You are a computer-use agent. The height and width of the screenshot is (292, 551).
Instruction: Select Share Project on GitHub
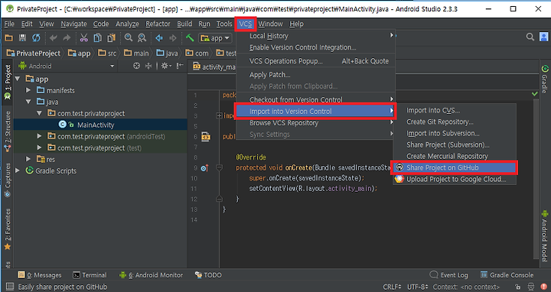tap(455, 167)
